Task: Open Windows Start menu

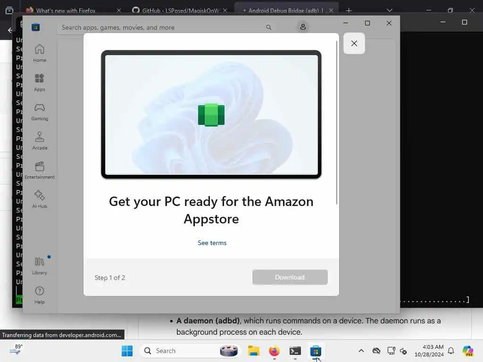Action: tap(127, 351)
